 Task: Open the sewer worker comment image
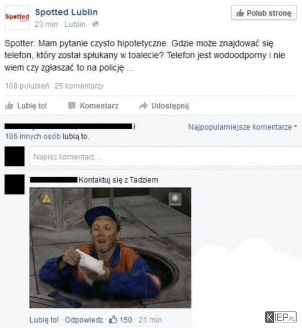pyautogui.click(x=110, y=248)
